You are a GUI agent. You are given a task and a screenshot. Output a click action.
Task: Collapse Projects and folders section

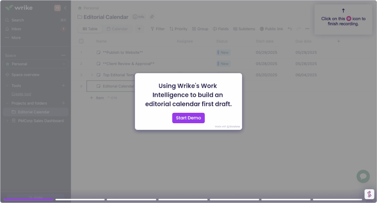(x=7, y=103)
